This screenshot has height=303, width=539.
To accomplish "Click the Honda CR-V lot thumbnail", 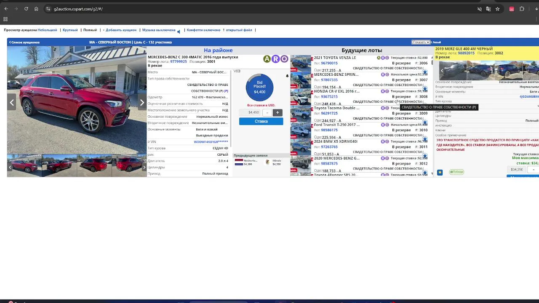I will tap(301, 97).
